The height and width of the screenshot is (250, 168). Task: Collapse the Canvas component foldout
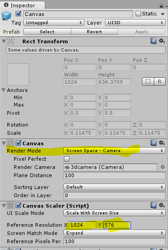tap(4, 143)
